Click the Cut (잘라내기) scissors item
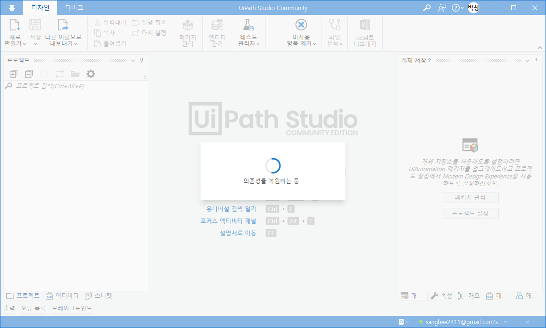The width and height of the screenshot is (546, 328). 111,22
